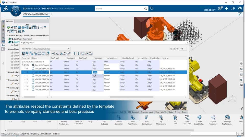Collapse the General System tree node
The height and width of the screenshot is (137, 245).
(x=7, y=49)
